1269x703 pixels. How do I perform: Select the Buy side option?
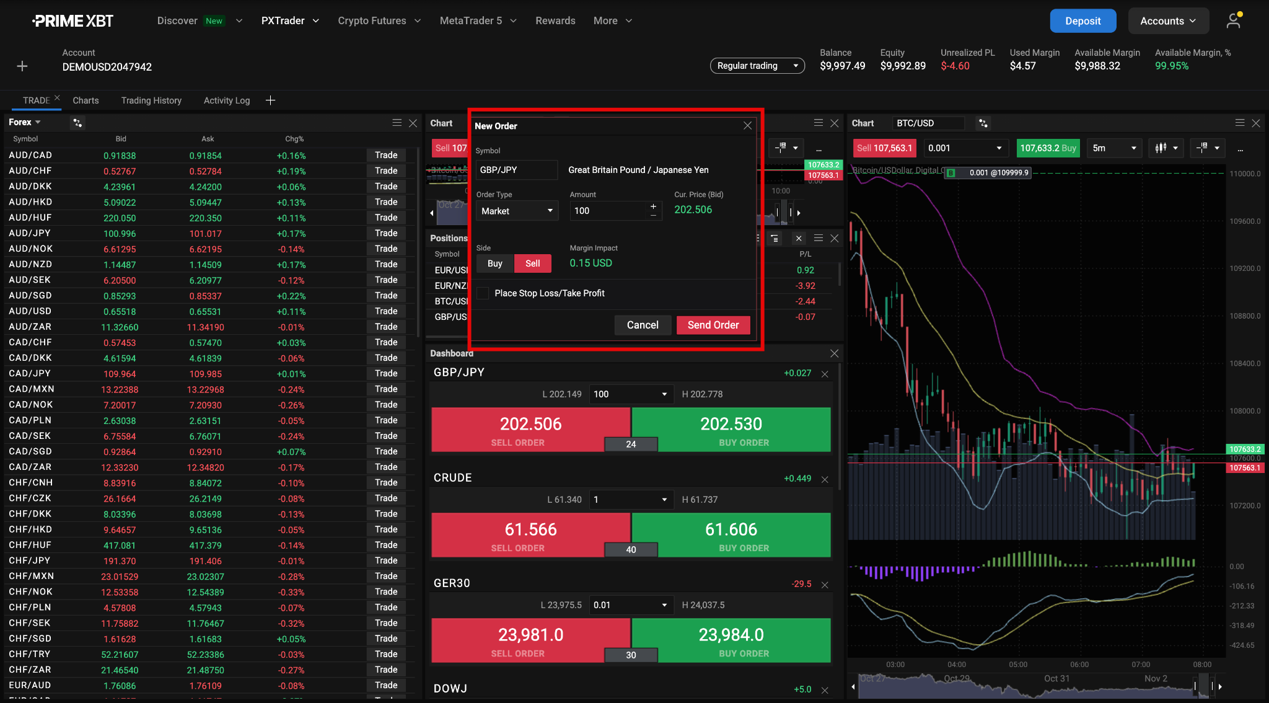point(494,263)
